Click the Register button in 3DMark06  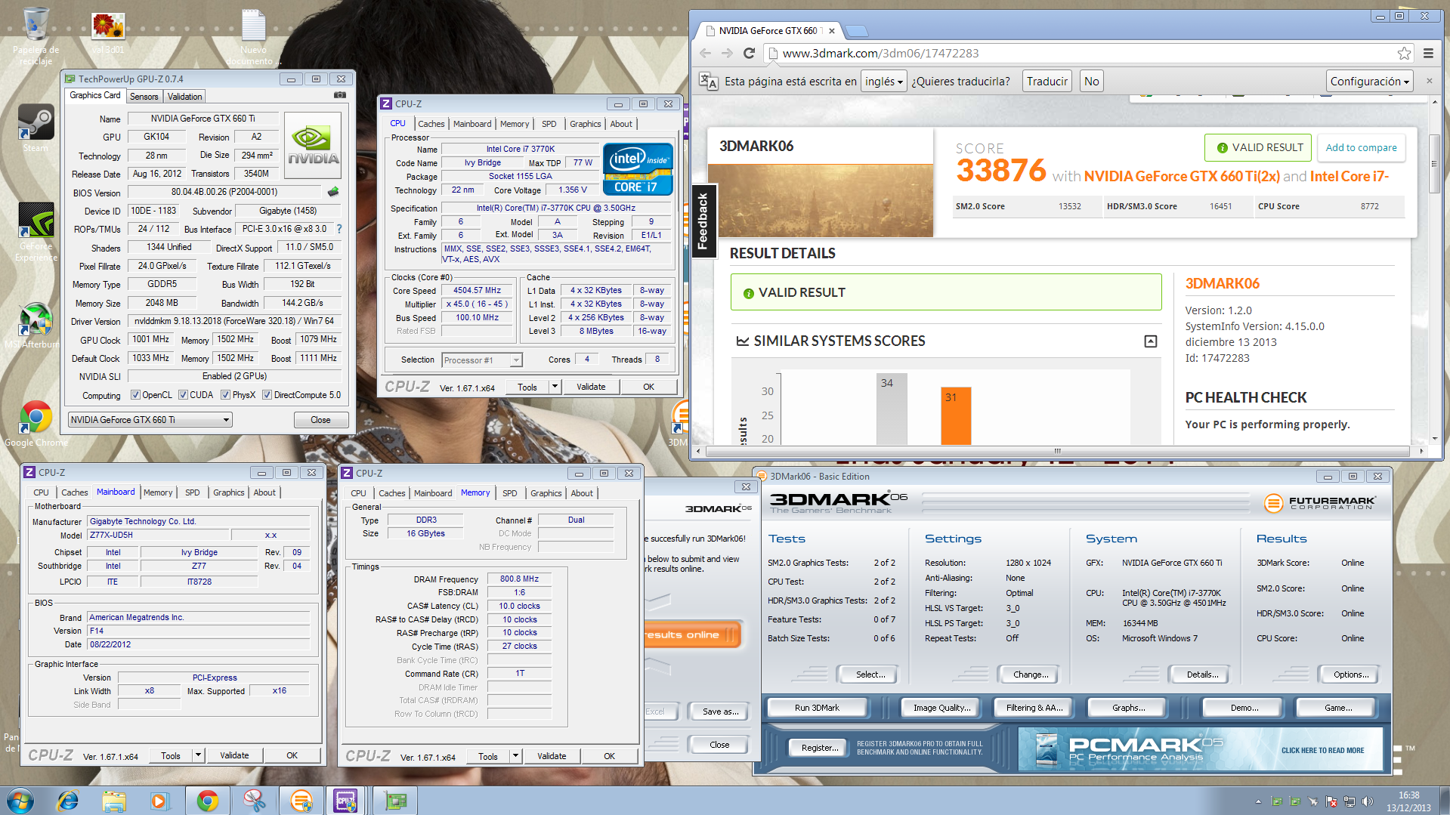(x=820, y=748)
